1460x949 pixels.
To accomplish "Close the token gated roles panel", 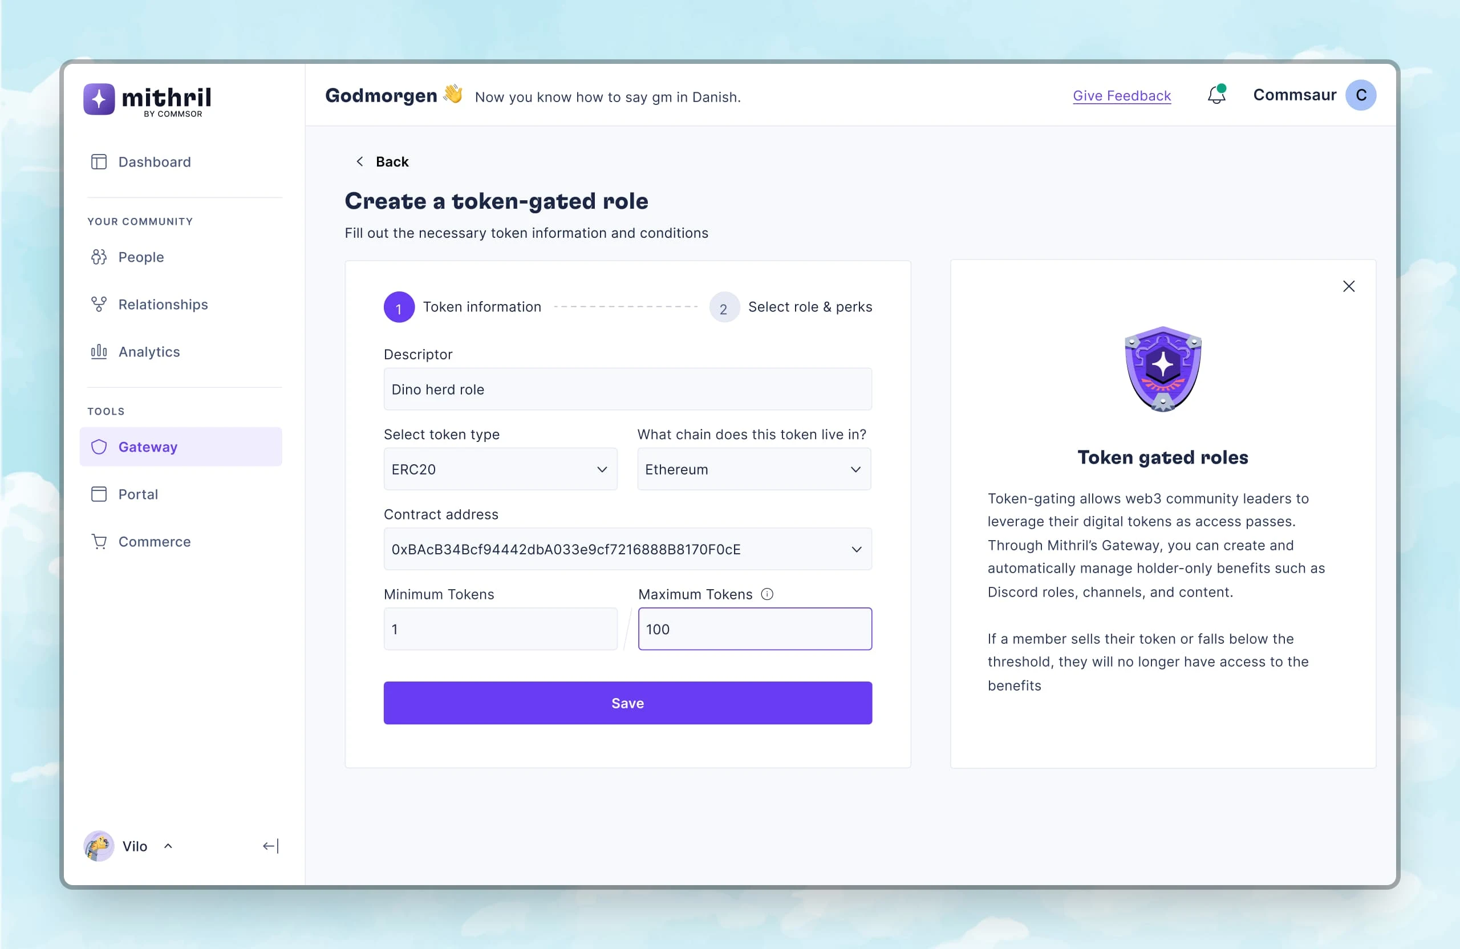I will tap(1348, 286).
